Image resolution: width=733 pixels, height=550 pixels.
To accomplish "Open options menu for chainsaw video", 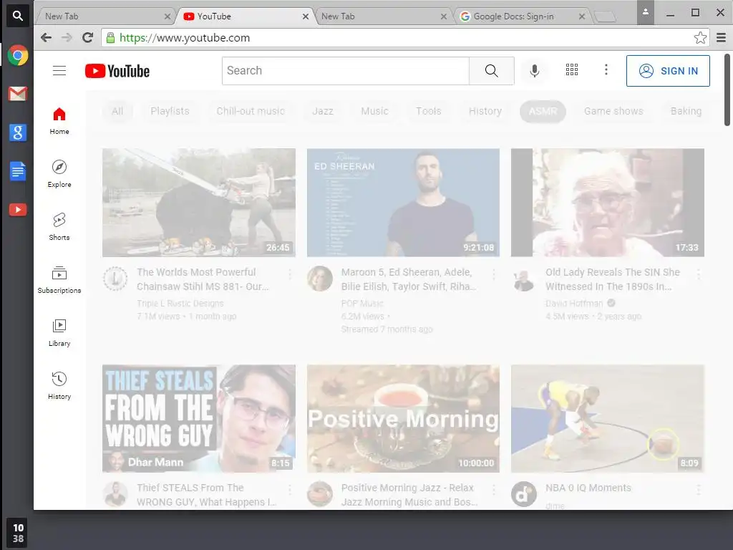I will click(x=290, y=274).
